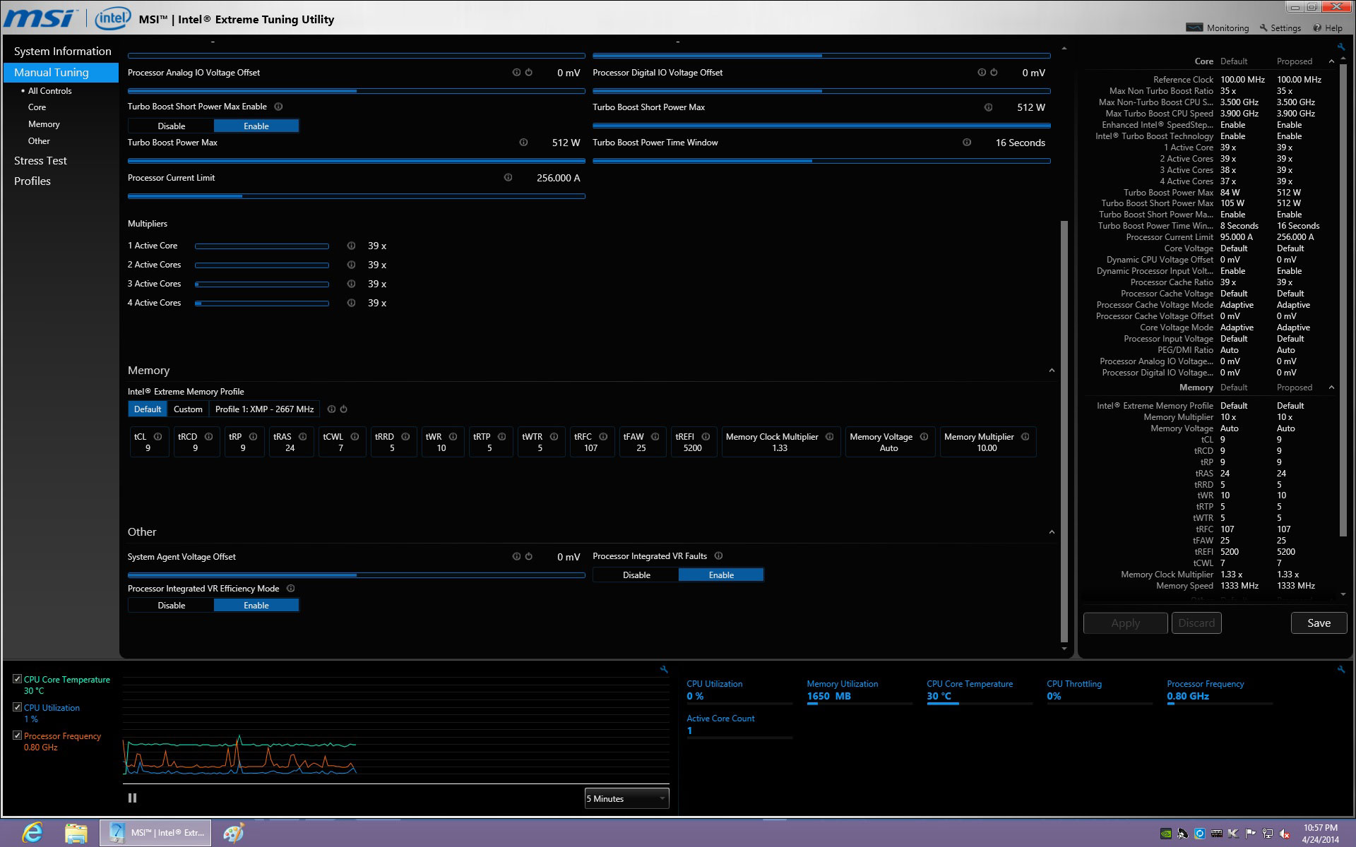This screenshot has width=1356, height=847.
Task: Click the Discard button
Action: pyautogui.click(x=1196, y=623)
